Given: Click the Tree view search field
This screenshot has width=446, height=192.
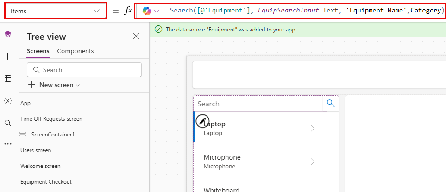Looking at the screenshot, I should tap(84, 70).
